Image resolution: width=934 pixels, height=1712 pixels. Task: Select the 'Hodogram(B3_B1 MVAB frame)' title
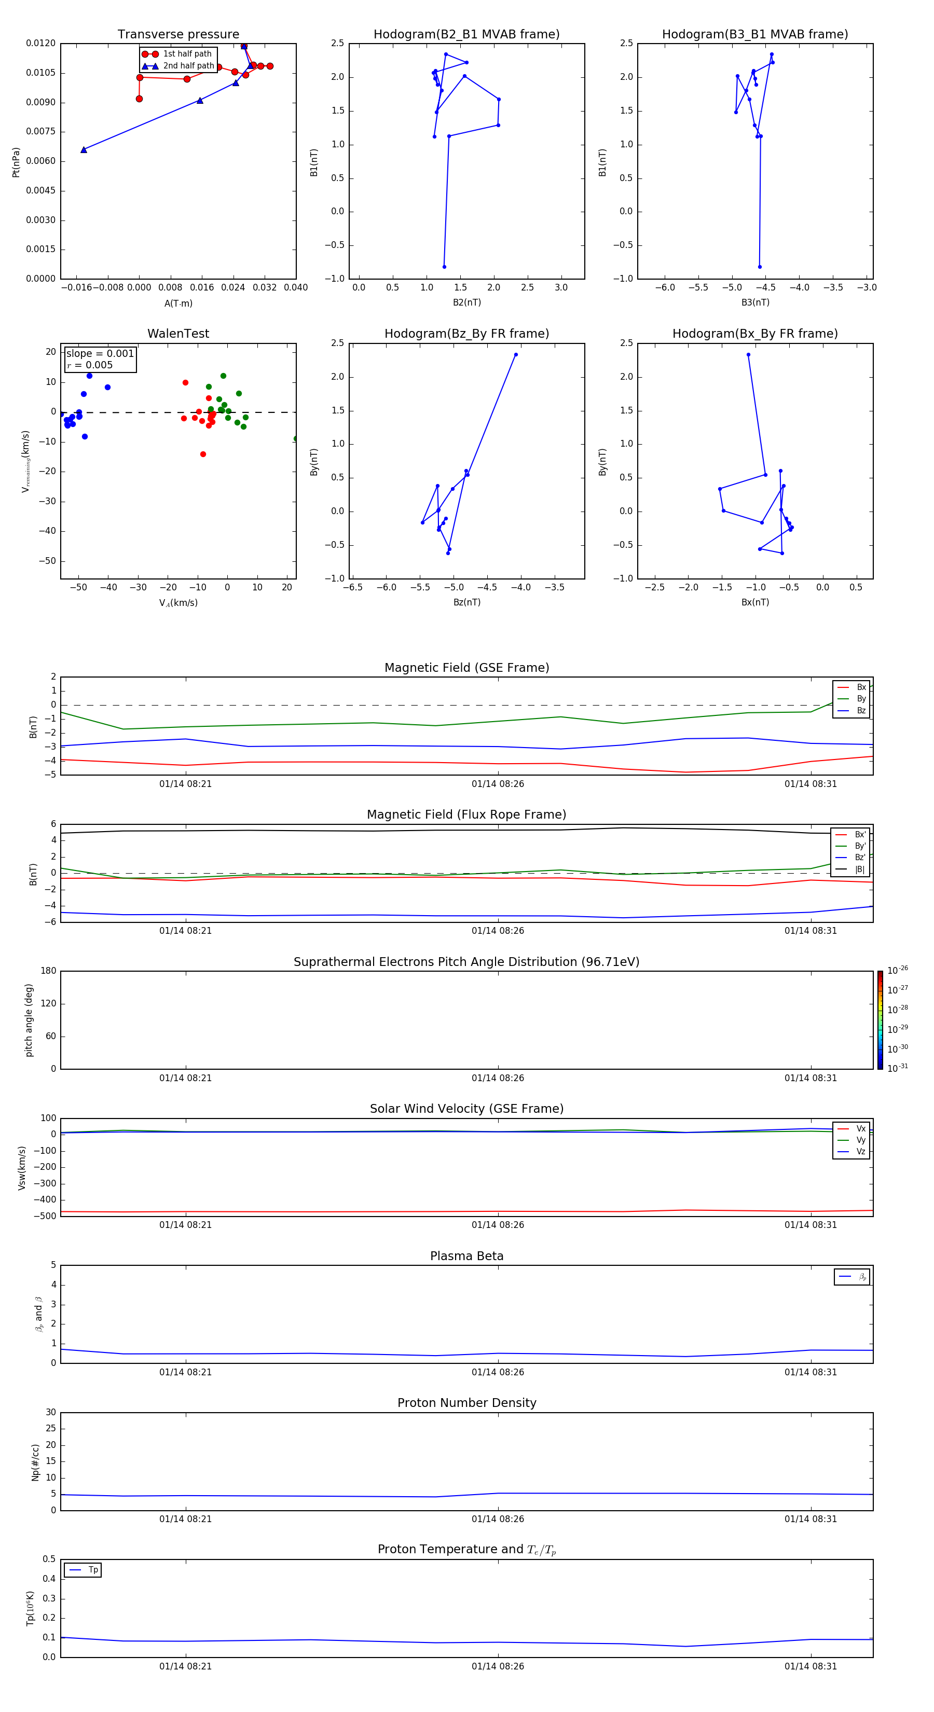(755, 35)
